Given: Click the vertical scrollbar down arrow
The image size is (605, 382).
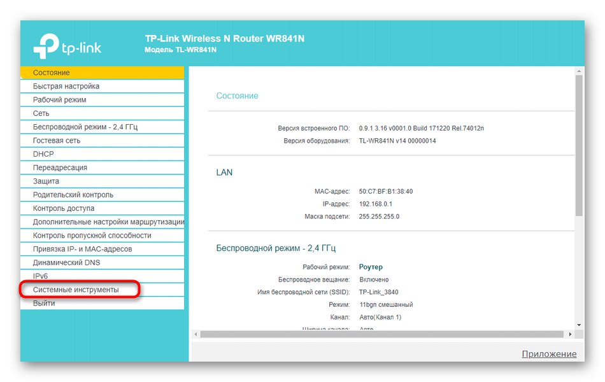Looking at the screenshot, I should (579, 325).
